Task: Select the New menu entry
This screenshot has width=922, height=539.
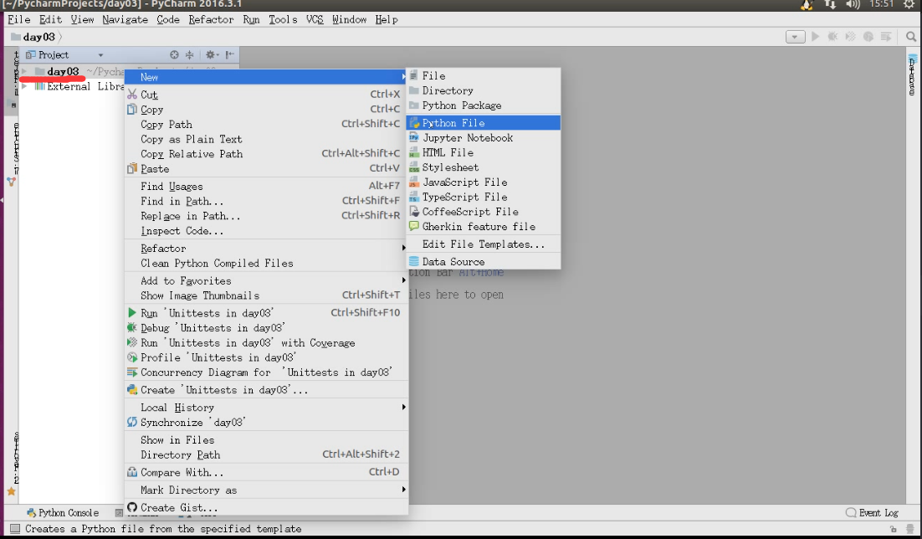Action: (266, 77)
